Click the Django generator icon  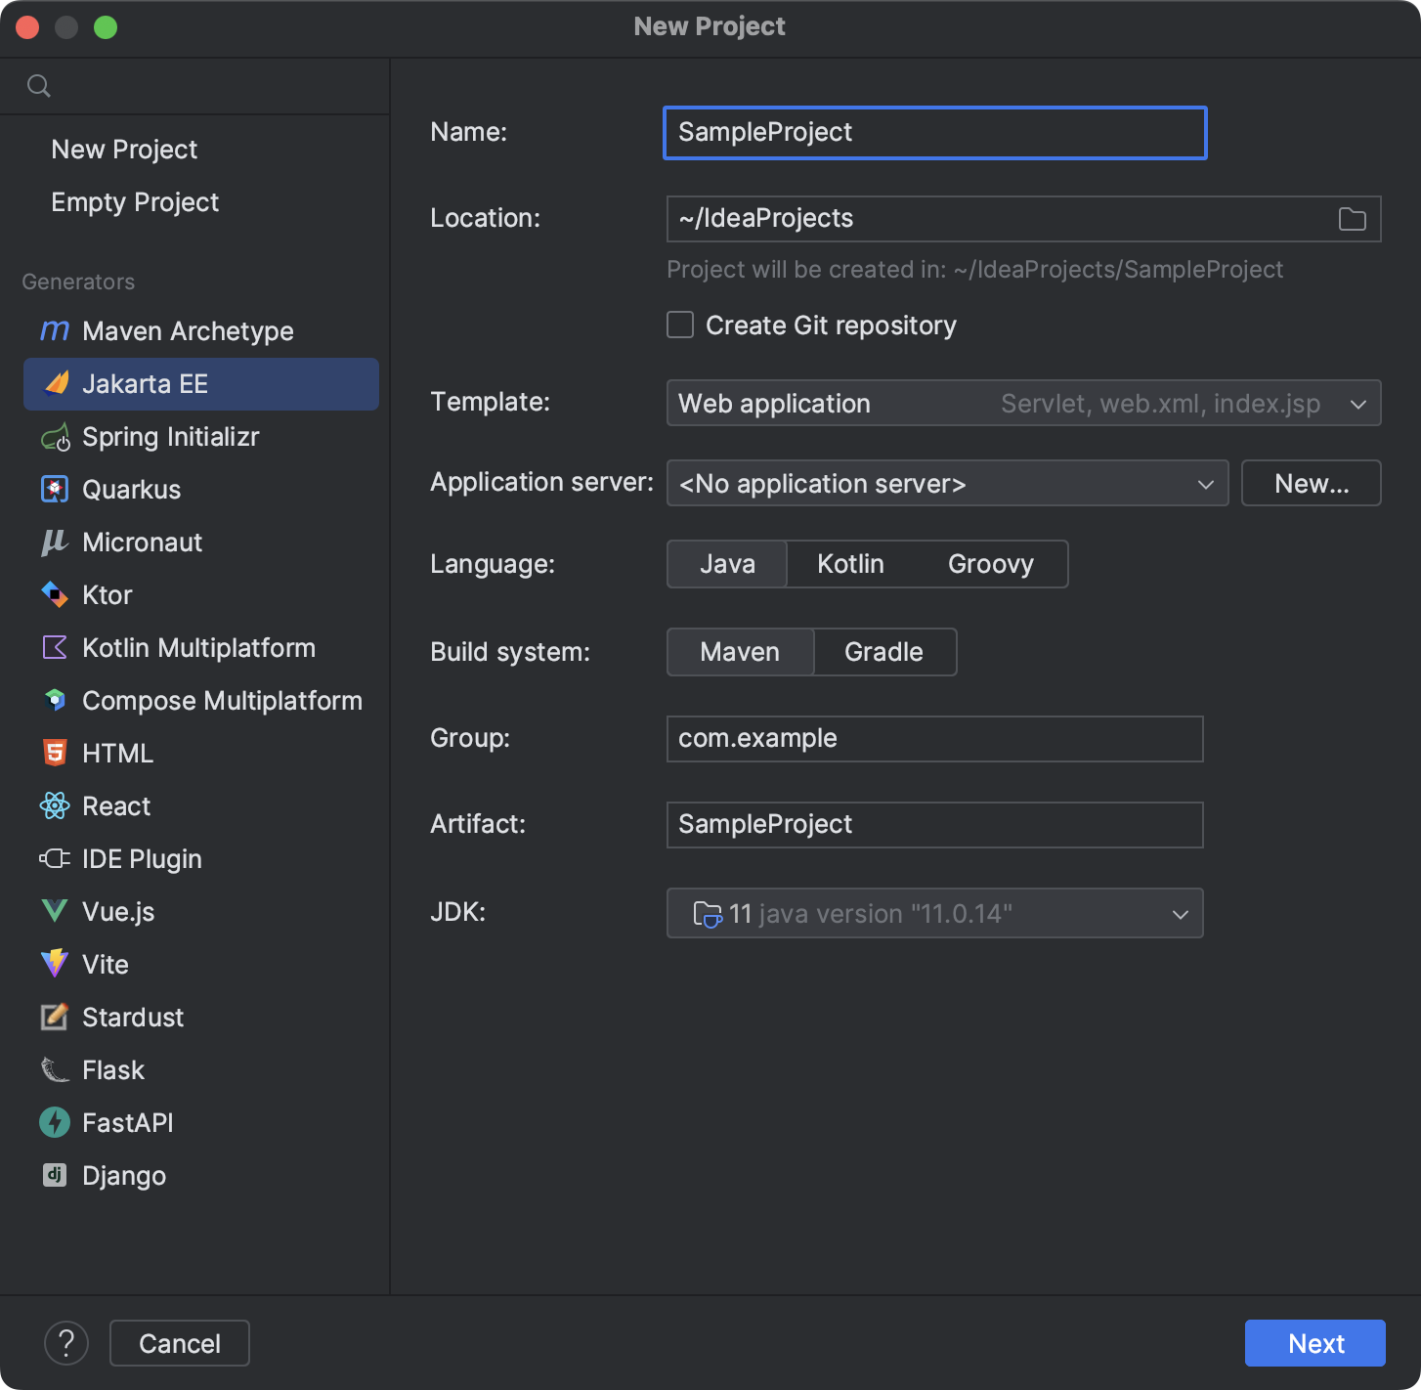[x=55, y=1175]
